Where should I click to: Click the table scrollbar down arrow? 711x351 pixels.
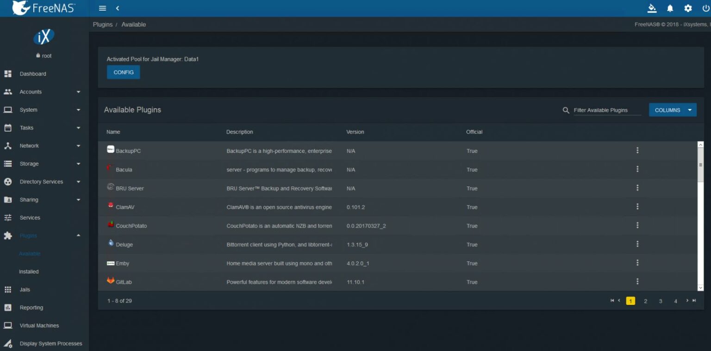pyautogui.click(x=700, y=288)
